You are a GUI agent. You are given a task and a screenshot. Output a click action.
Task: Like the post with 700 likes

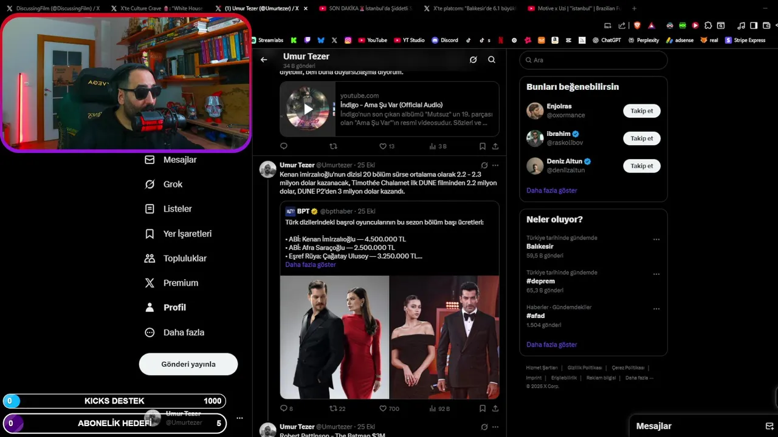[389, 408]
